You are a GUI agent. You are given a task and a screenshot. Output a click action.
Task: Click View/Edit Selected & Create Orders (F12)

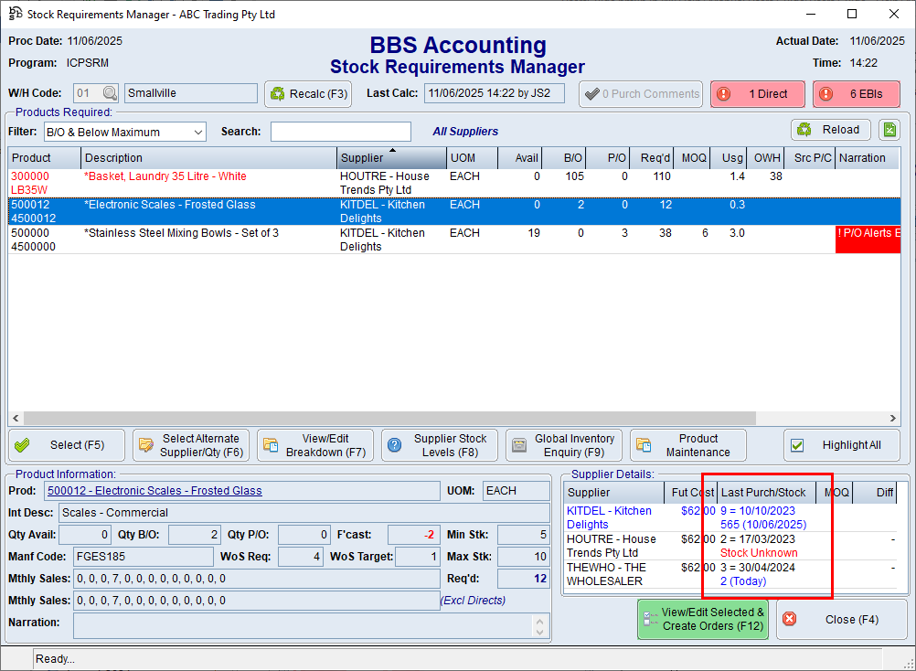pyautogui.click(x=702, y=619)
